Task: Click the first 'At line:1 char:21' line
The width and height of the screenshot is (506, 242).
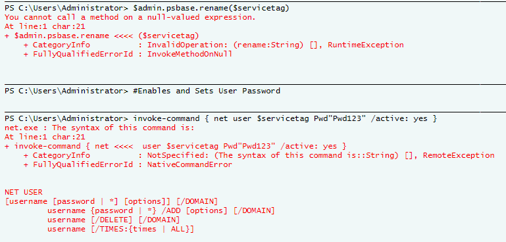Action: tap(45, 26)
